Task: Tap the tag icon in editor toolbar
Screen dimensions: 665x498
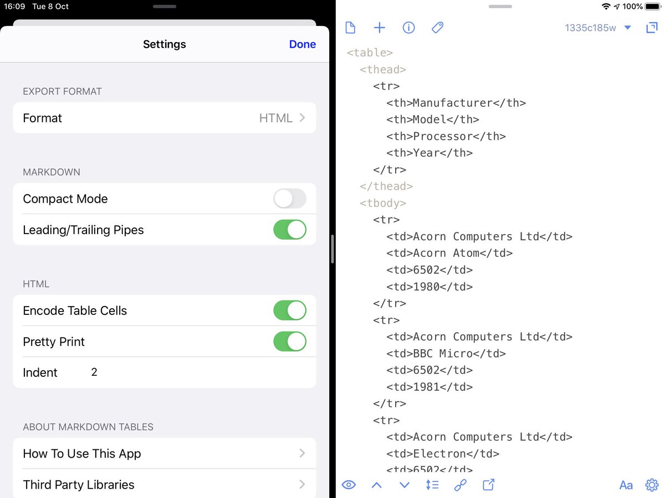Action: pos(438,28)
